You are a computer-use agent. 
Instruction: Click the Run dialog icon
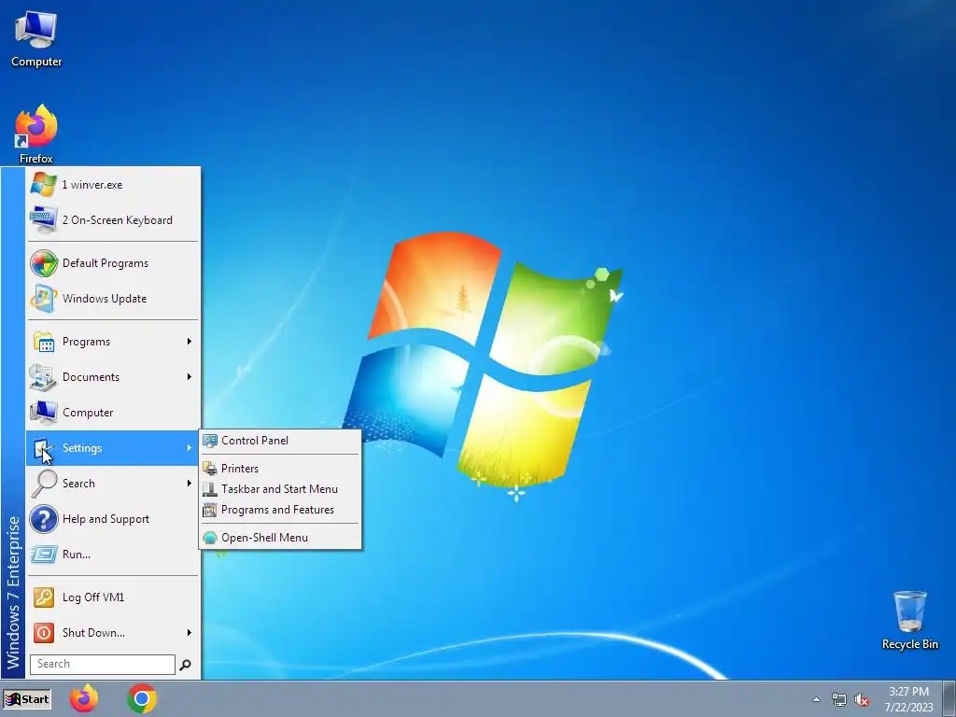[44, 555]
